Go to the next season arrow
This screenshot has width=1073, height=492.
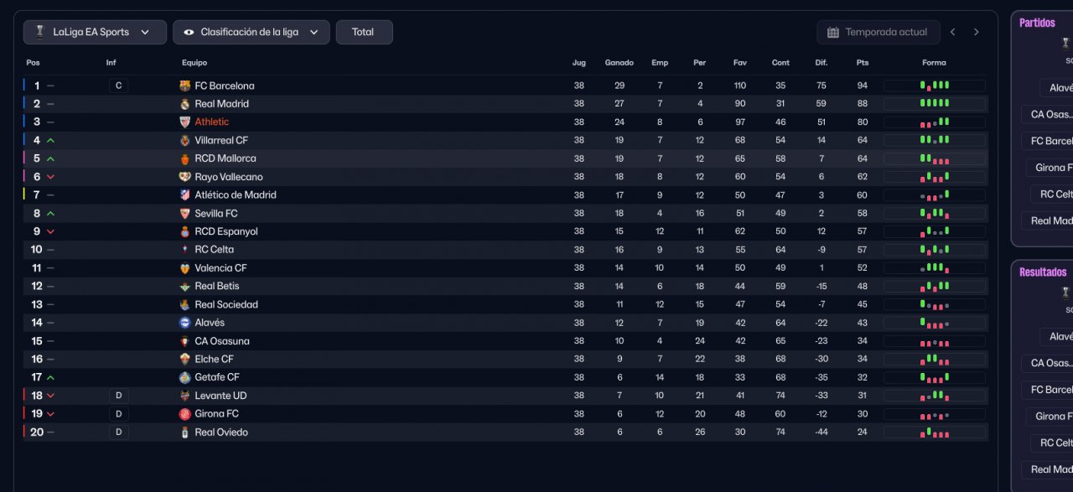click(x=976, y=32)
